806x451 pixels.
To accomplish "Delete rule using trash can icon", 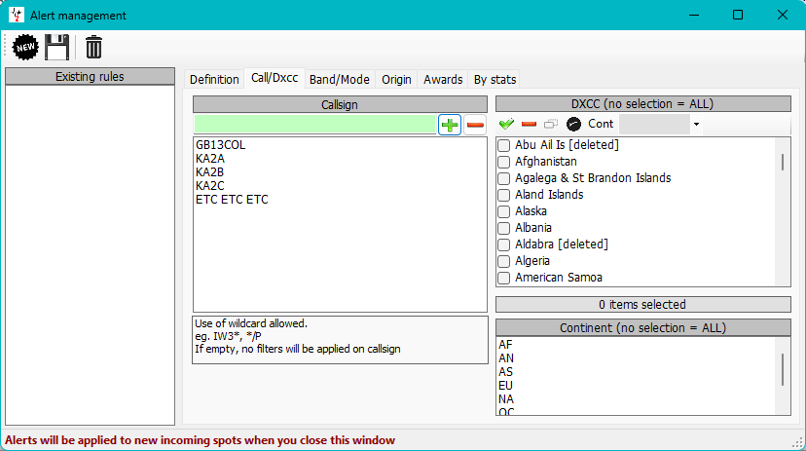I will tap(93, 48).
